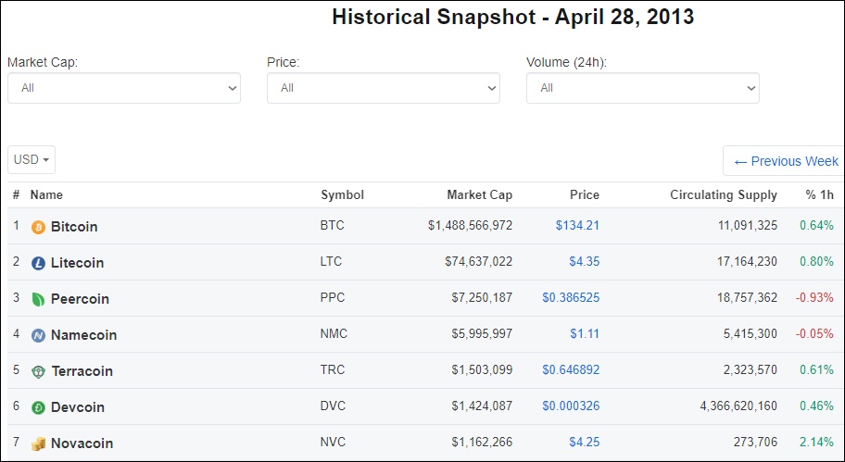Sort by the Name column header

[x=46, y=194]
